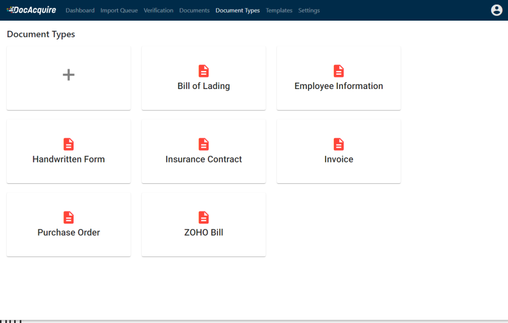This screenshot has width=508, height=323.
Task: Click the DocAcquire logo
Action: point(31,10)
